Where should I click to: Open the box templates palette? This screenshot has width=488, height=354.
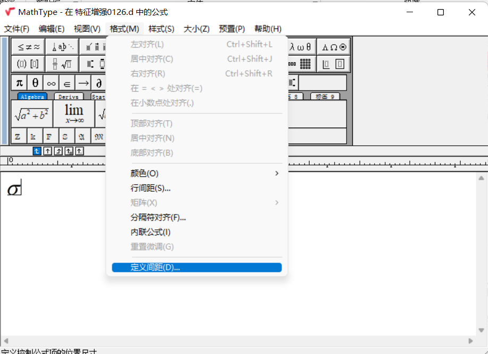click(334, 64)
